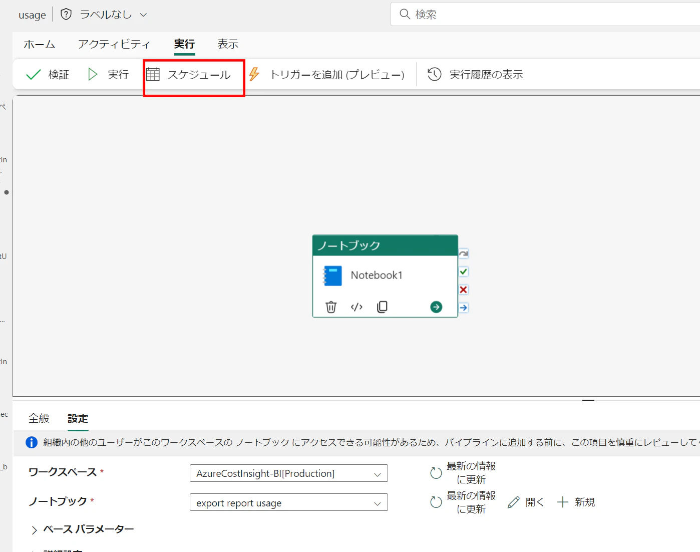Viewport: 700px width, 552px height.
Task: Expand the ベース パラメーター section
Action: 83,529
